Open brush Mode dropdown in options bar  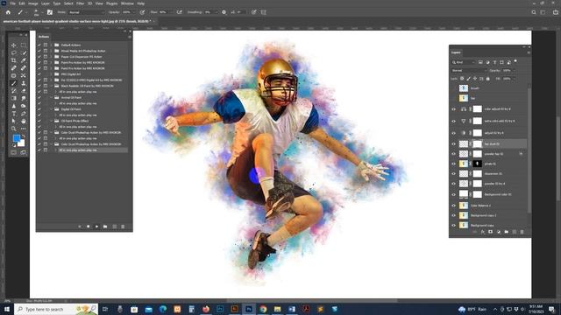tap(87, 12)
